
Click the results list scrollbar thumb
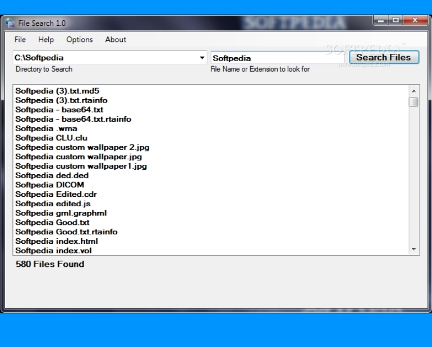pyautogui.click(x=413, y=101)
